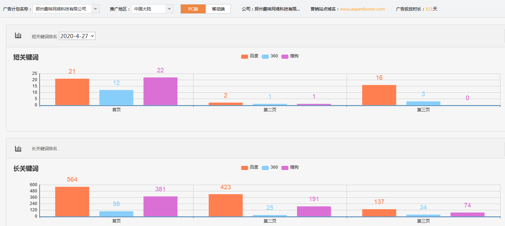Viewport: 505px width, 226px height.
Task: Click the 搜狗 bar labeled 381 in 长关键词
Action: click(161, 206)
